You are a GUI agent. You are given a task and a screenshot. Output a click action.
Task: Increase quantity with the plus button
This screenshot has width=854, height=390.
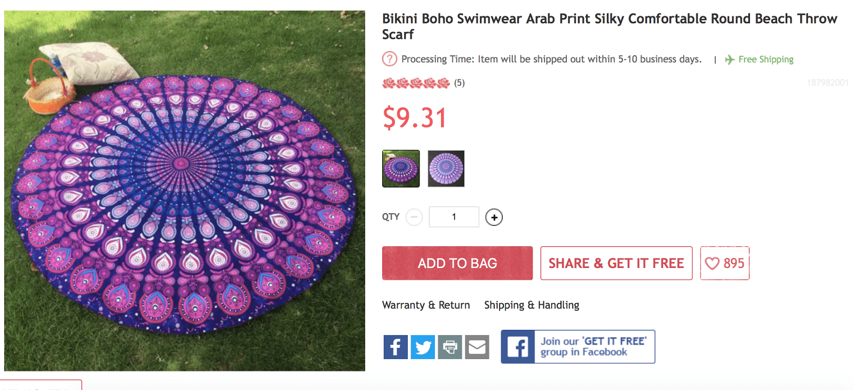coord(494,217)
